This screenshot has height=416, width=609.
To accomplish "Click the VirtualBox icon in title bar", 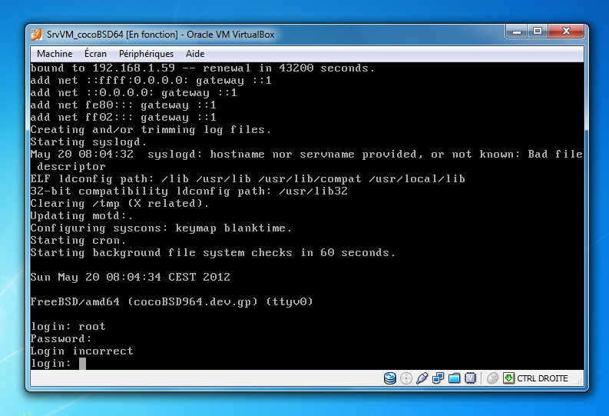I will (x=36, y=35).
